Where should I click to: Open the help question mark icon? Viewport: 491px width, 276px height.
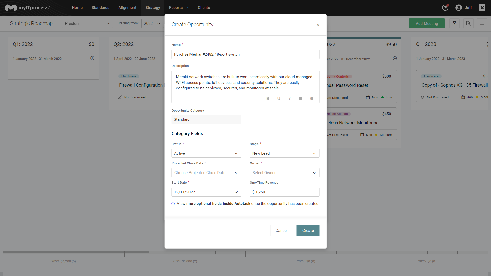(445, 8)
